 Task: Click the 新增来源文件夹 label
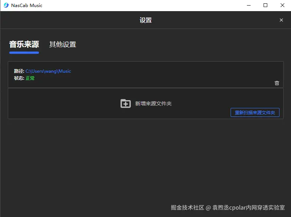pos(153,103)
